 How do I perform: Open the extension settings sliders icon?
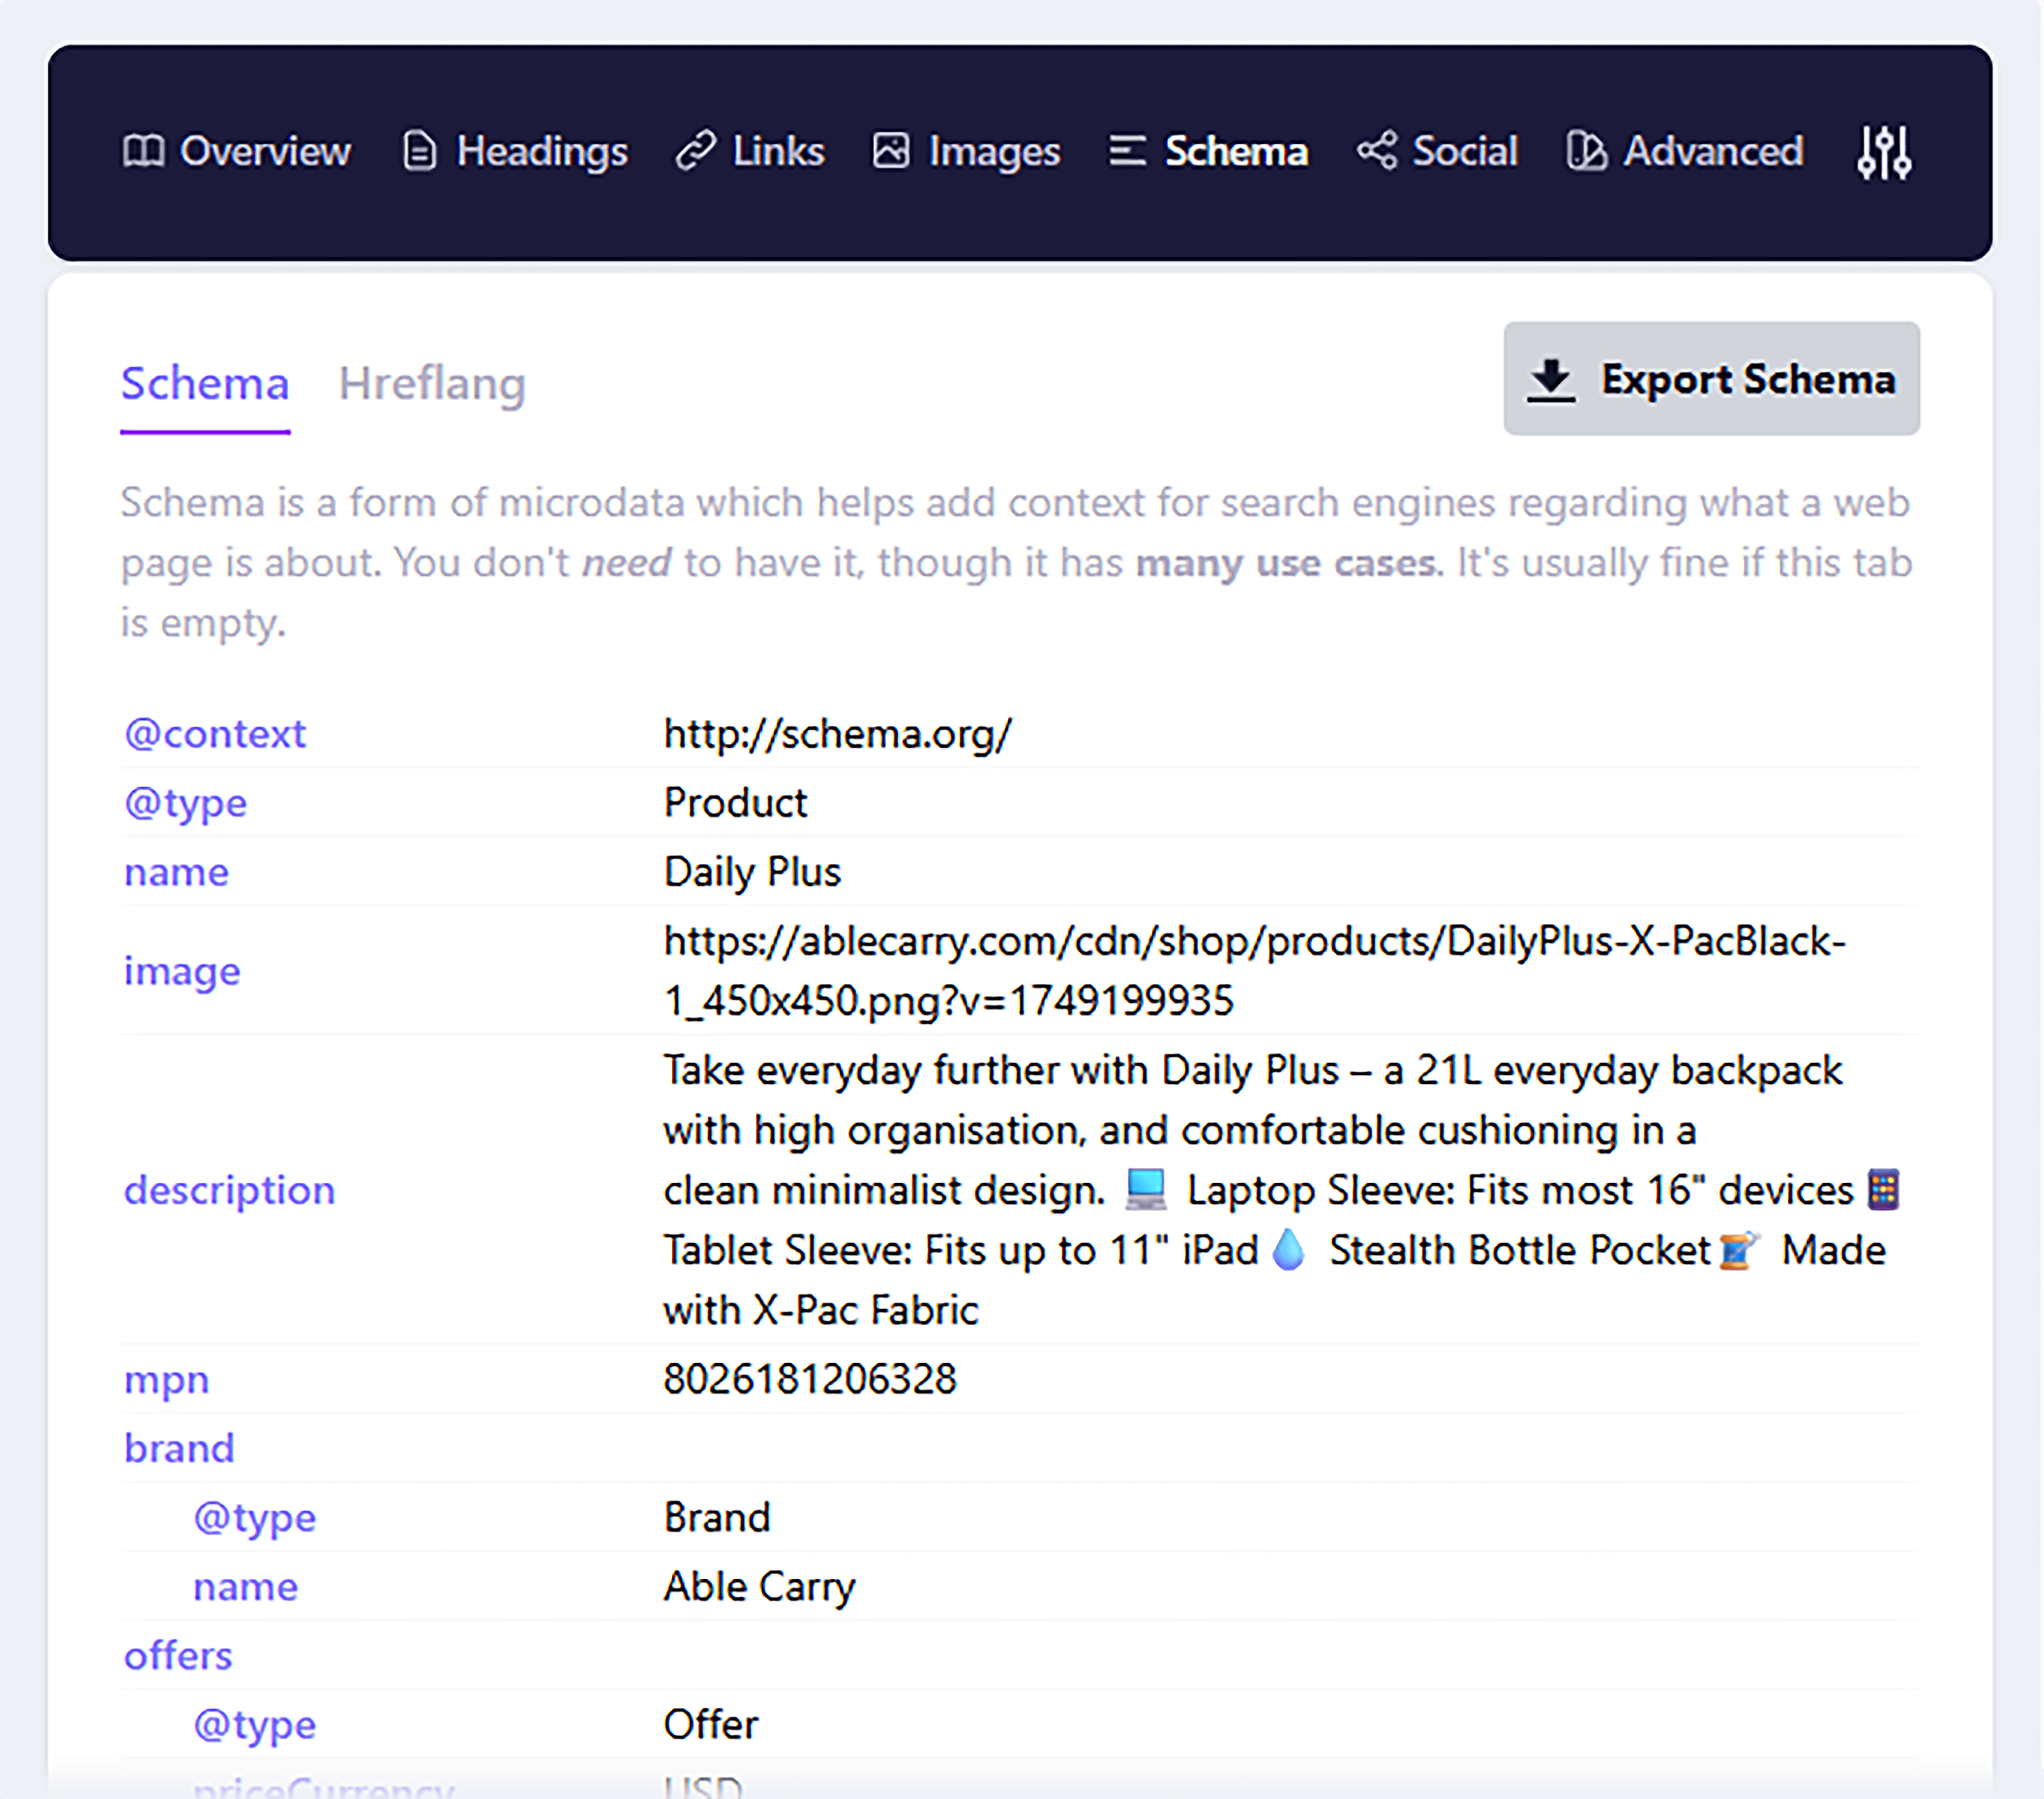(x=1885, y=152)
